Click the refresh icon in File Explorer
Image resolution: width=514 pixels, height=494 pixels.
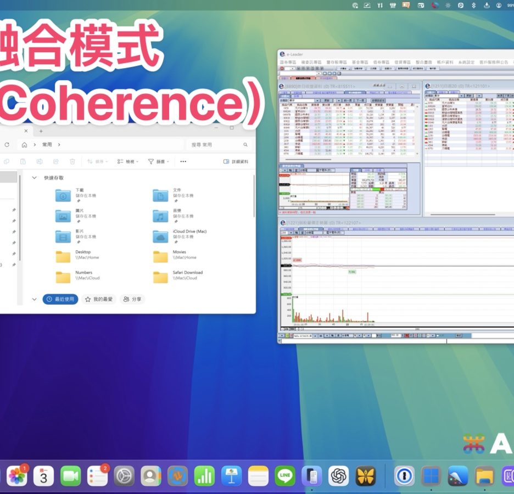tap(7, 145)
